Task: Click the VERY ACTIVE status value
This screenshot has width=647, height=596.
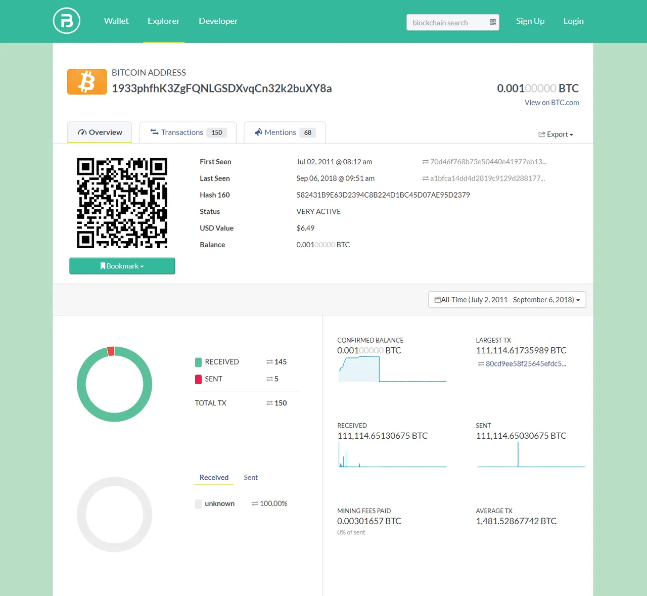Action: click(318, 212)
